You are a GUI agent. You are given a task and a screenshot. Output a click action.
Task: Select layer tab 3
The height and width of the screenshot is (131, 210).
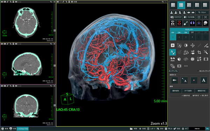point(185,37)
